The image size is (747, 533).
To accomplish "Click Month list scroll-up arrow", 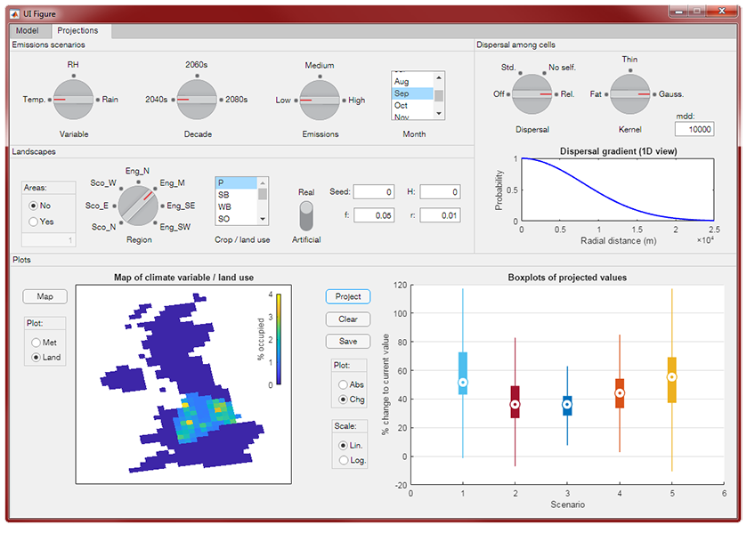I will [x=439, y=77].
